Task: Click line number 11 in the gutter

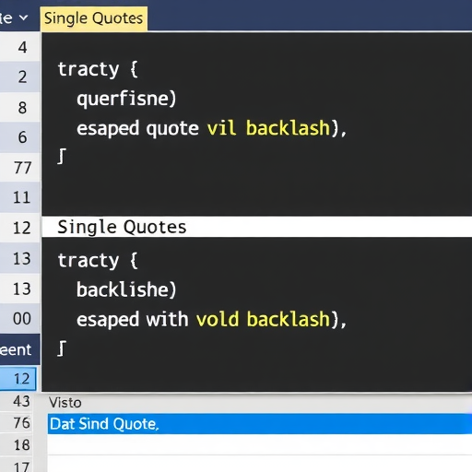Action: (x=22, y=197)
